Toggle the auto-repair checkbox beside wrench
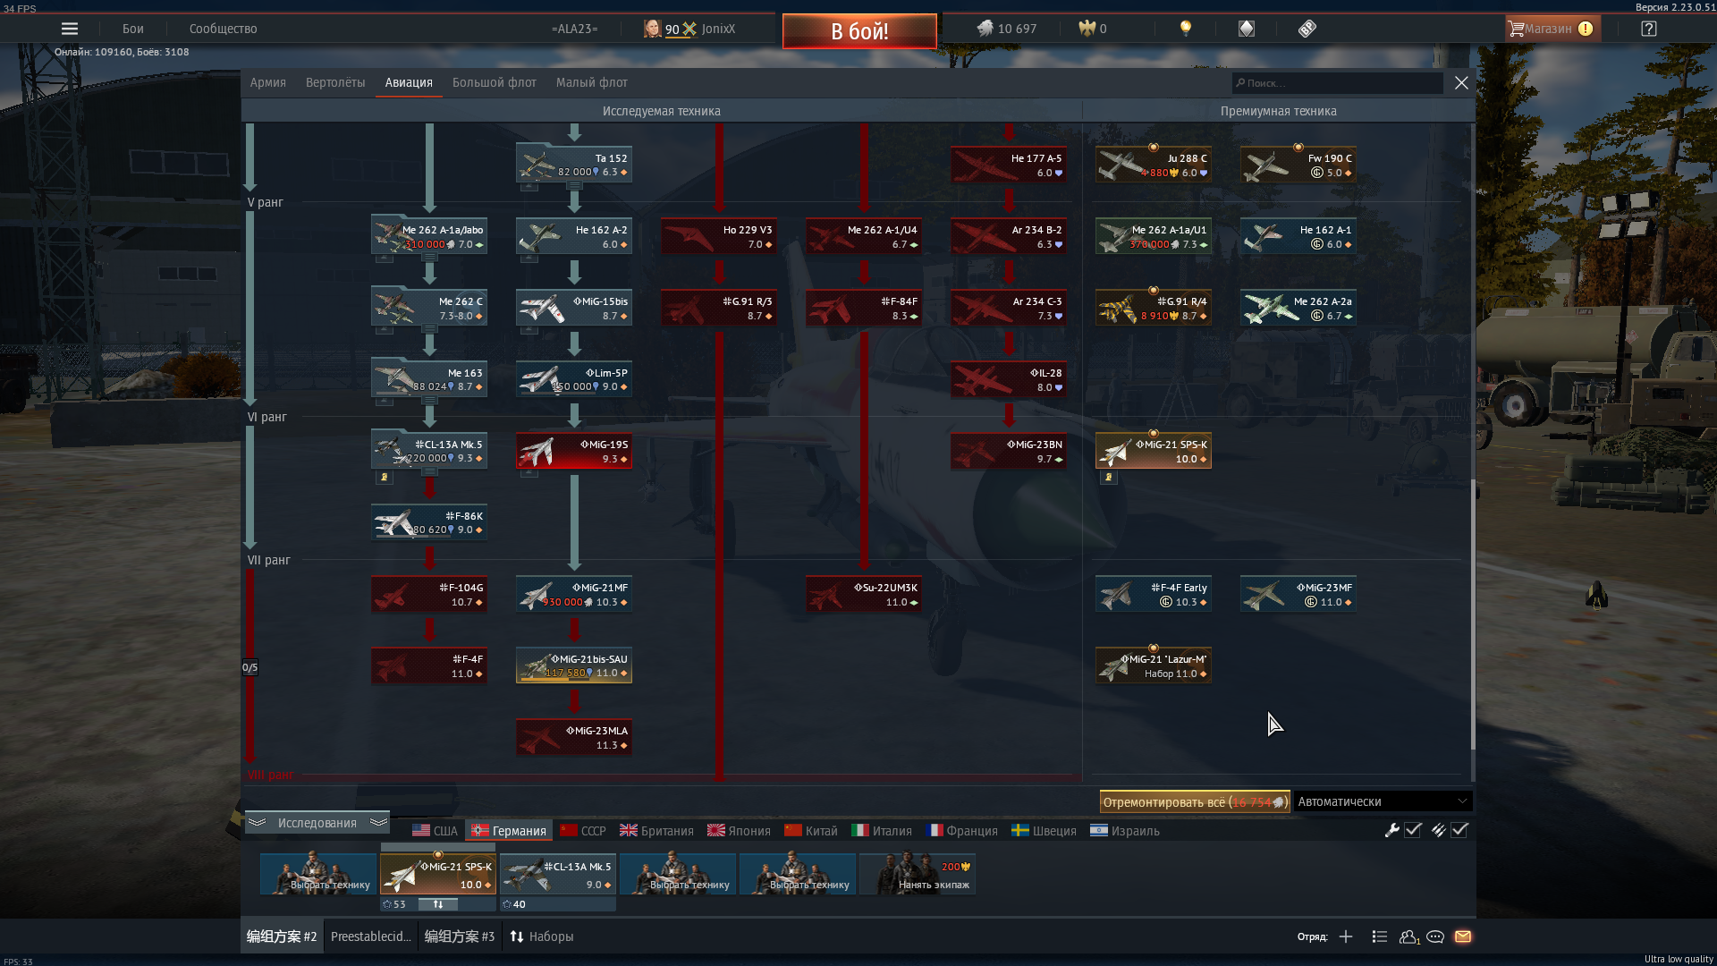1717x966 pixels. point(1413,830)
